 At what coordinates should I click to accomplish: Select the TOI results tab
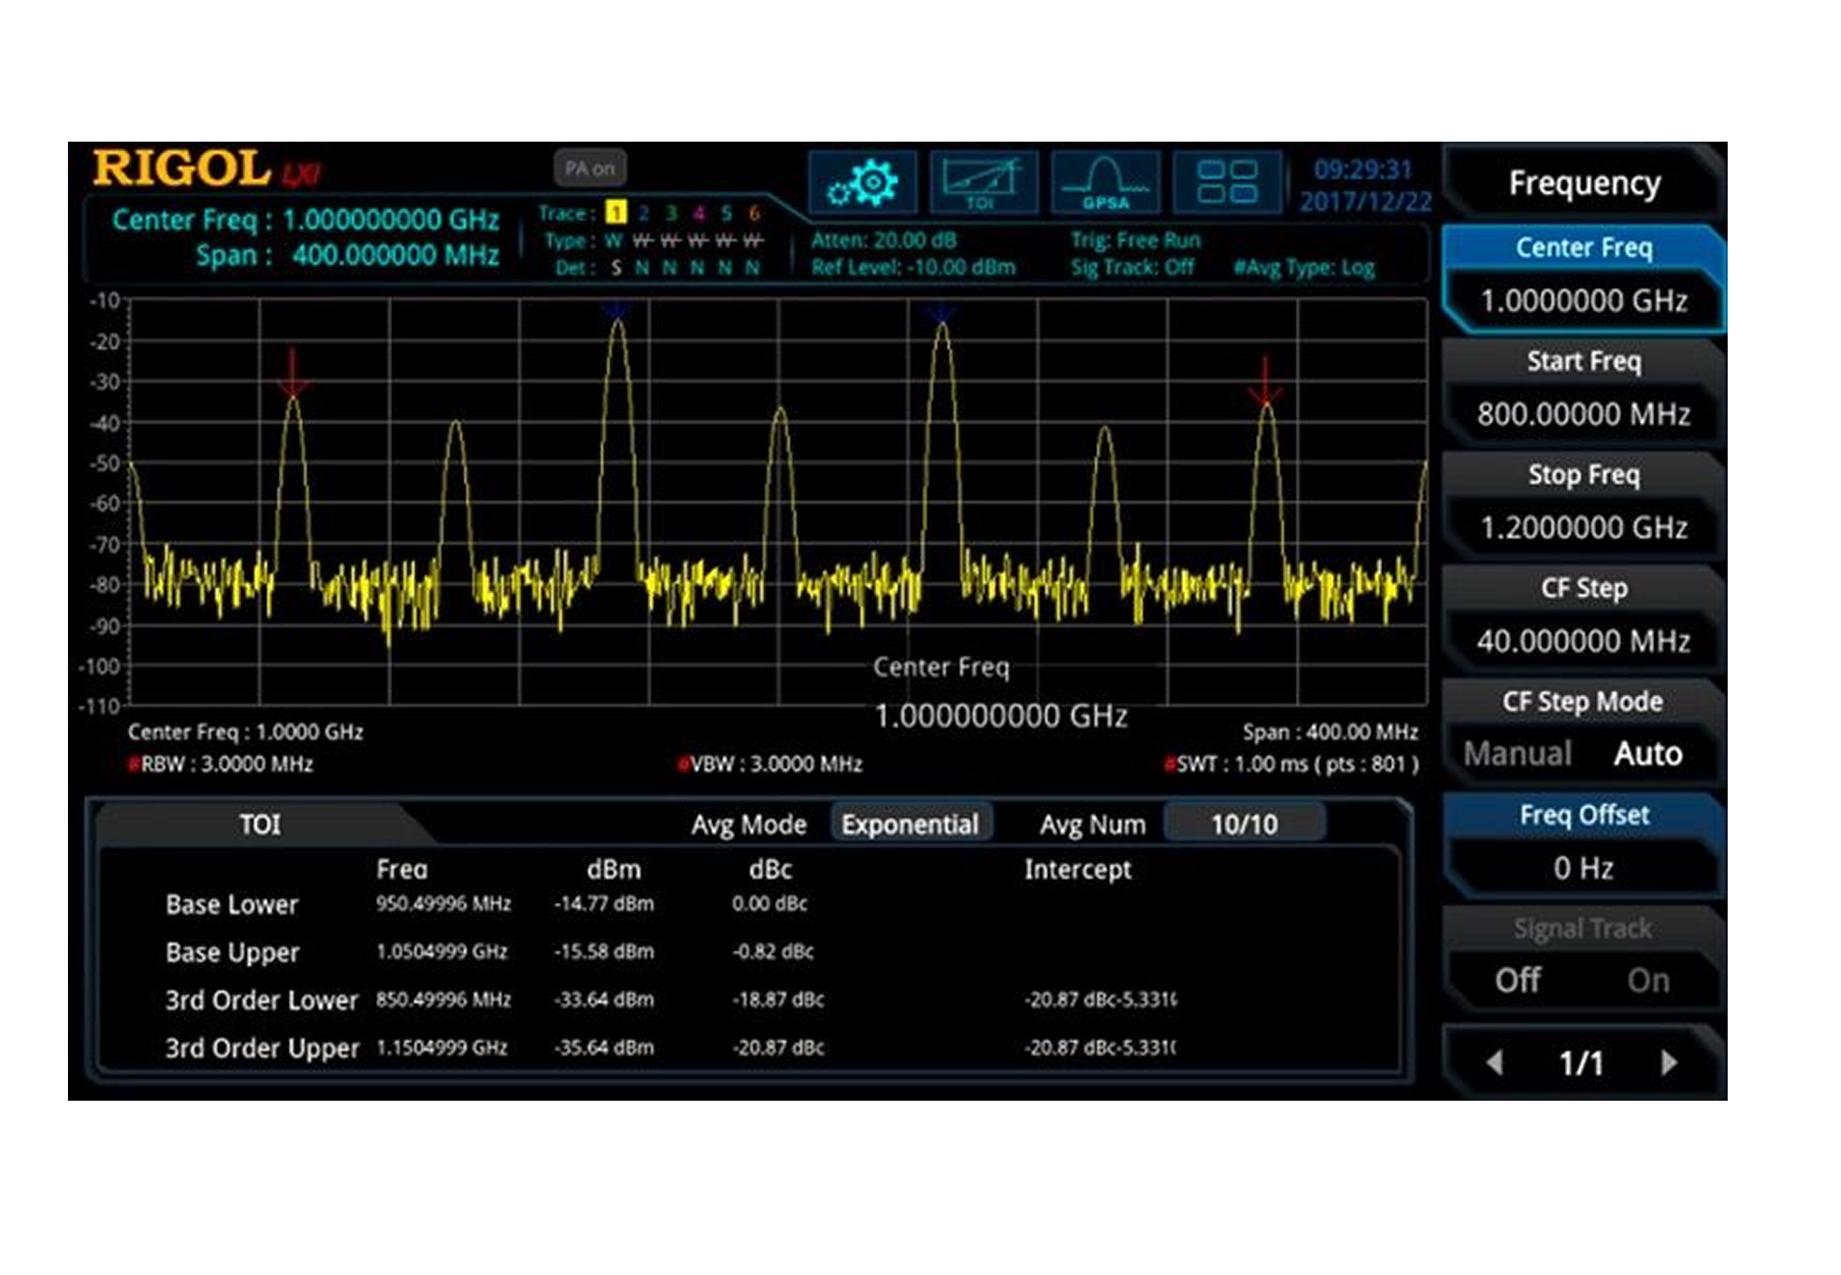point(261,824)
